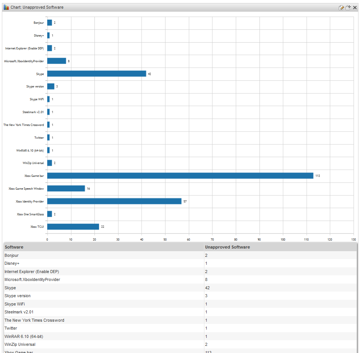Image resolution: width=360 pixels, height=353 pixels.
Task: Select the Xbox TCUI chart bar
Action: [x=73, y=227]
